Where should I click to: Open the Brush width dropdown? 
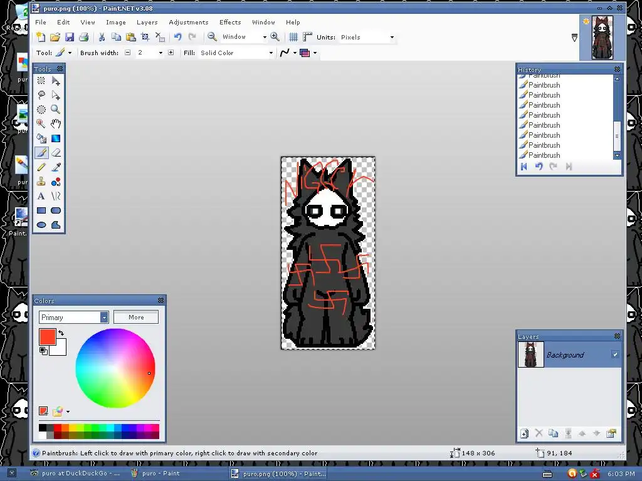pos(160,53)
